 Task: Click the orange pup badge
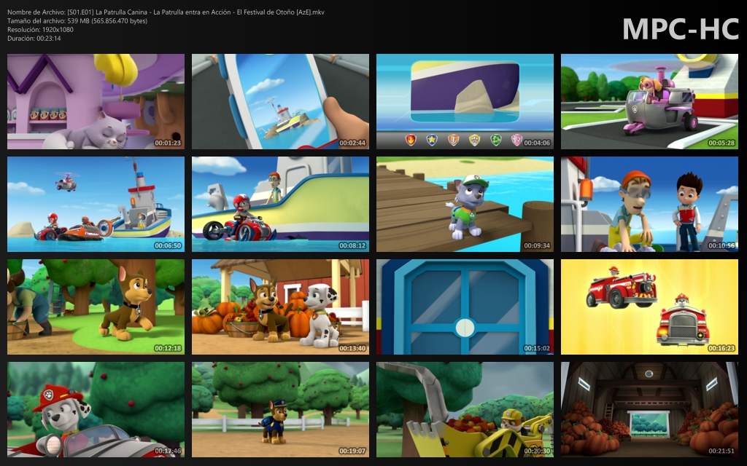[454, 140]
